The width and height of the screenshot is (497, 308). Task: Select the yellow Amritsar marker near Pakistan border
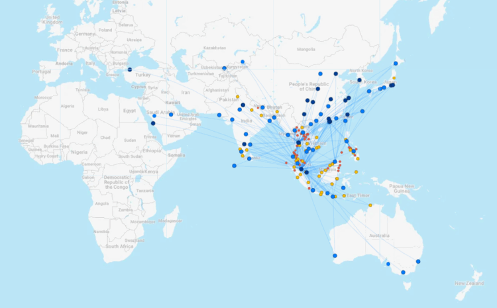237,97
